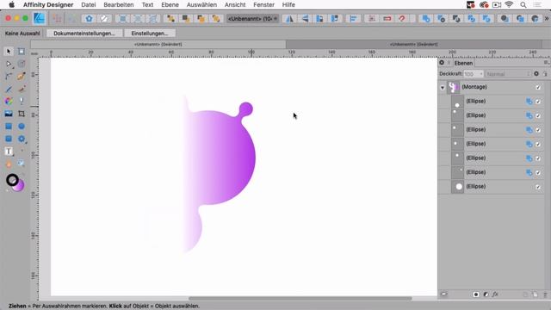Click the Rotate counter-clockwise toolbar icon
This screenshot has height=310, width=551.
[319, 19]
